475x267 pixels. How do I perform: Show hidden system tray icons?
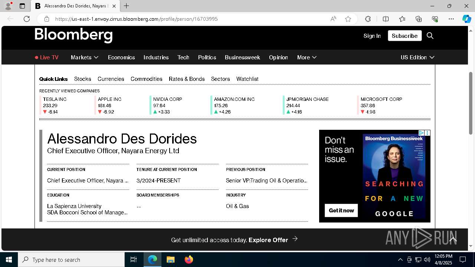coord(400,260)
